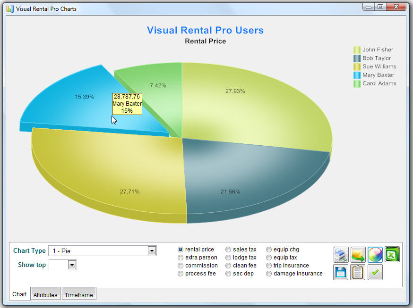The width and height of the screenshot is (413, 308).
Task: Choose the damage insurance radio option
Action: tap(269, 274)
